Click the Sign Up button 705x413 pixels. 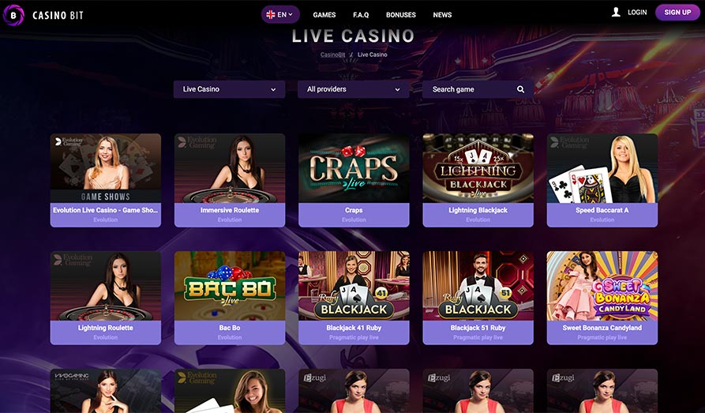(677, 12)
